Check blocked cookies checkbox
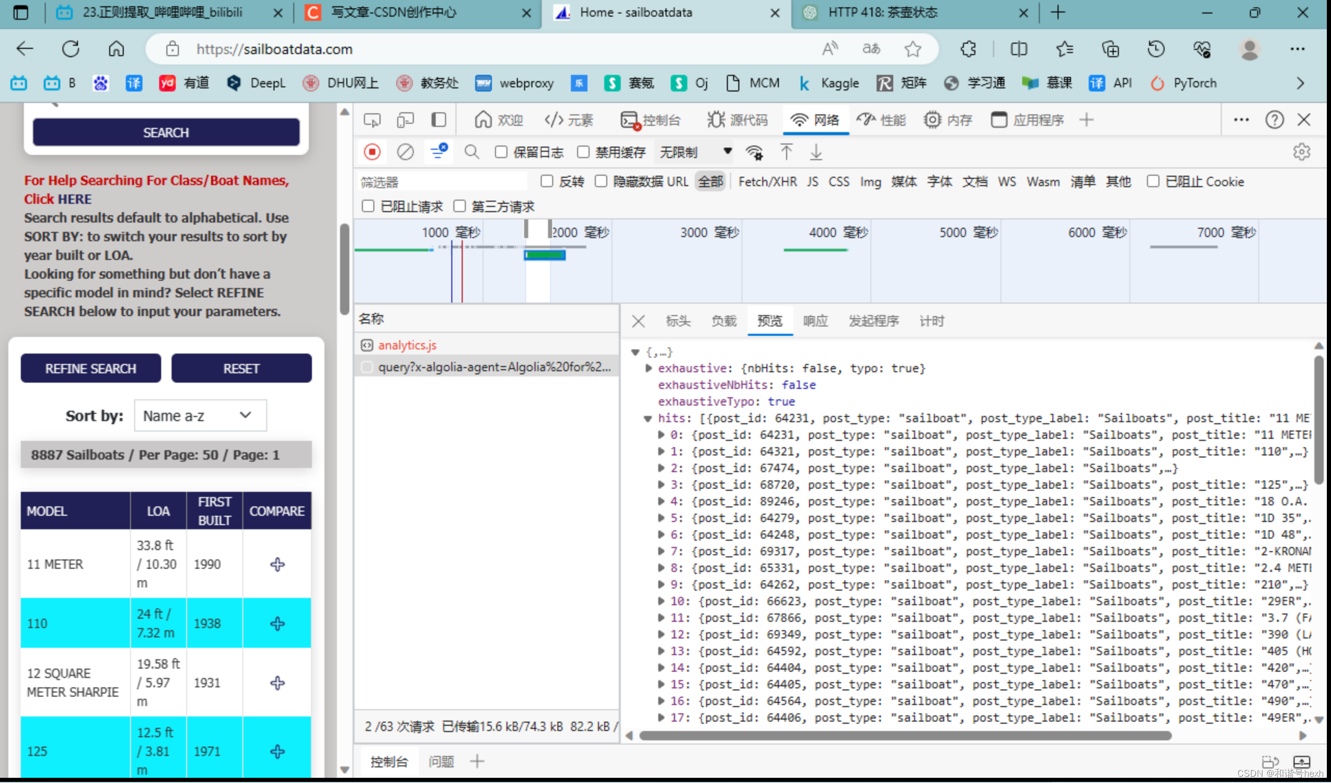Viewport: 1331px width, 783px height. point(1153,181)
